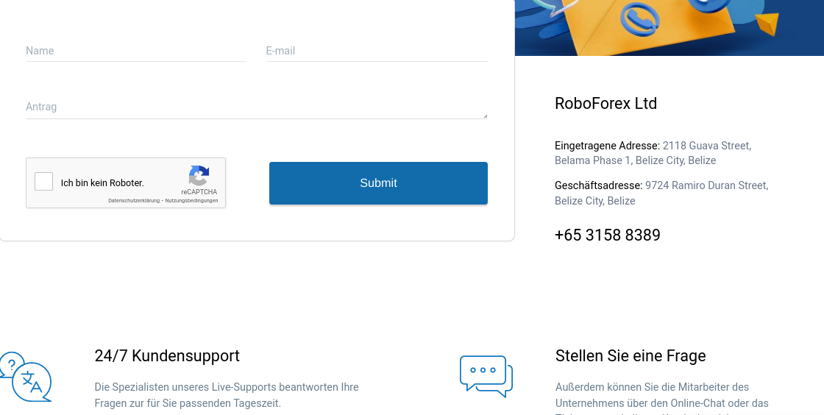Click the chat speech bubbles icon

[486, 375]
